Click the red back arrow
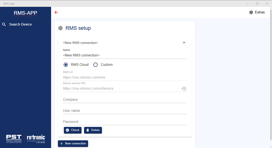 [56, 12]
